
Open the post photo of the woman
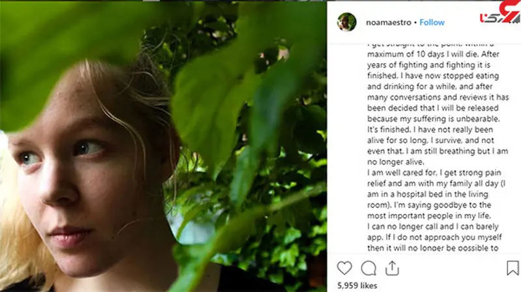click(x=163, y=146)
